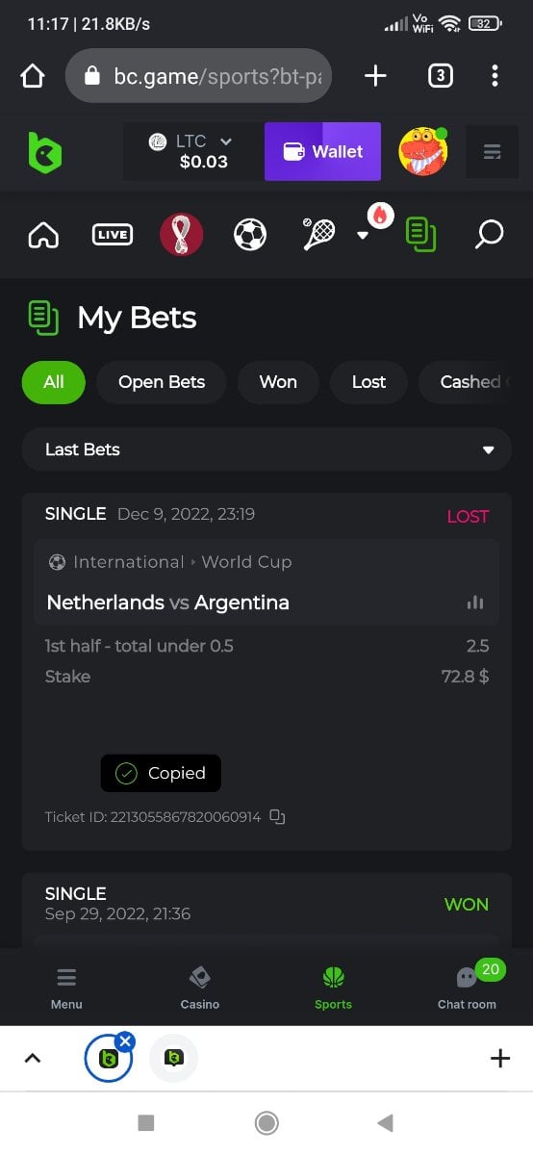The image size is (533, 1155).
Task: Open the LIVE matches icon
Action: (x=112, y=235)
